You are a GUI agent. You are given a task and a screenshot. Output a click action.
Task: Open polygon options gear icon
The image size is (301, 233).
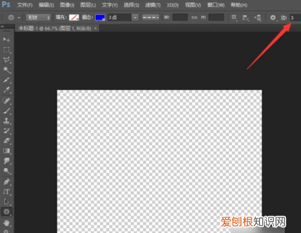tap(273, 17)
